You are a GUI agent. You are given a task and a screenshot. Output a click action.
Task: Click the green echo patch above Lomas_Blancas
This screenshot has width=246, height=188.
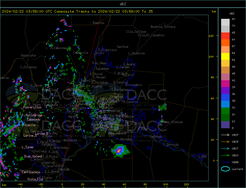(162, 107)
